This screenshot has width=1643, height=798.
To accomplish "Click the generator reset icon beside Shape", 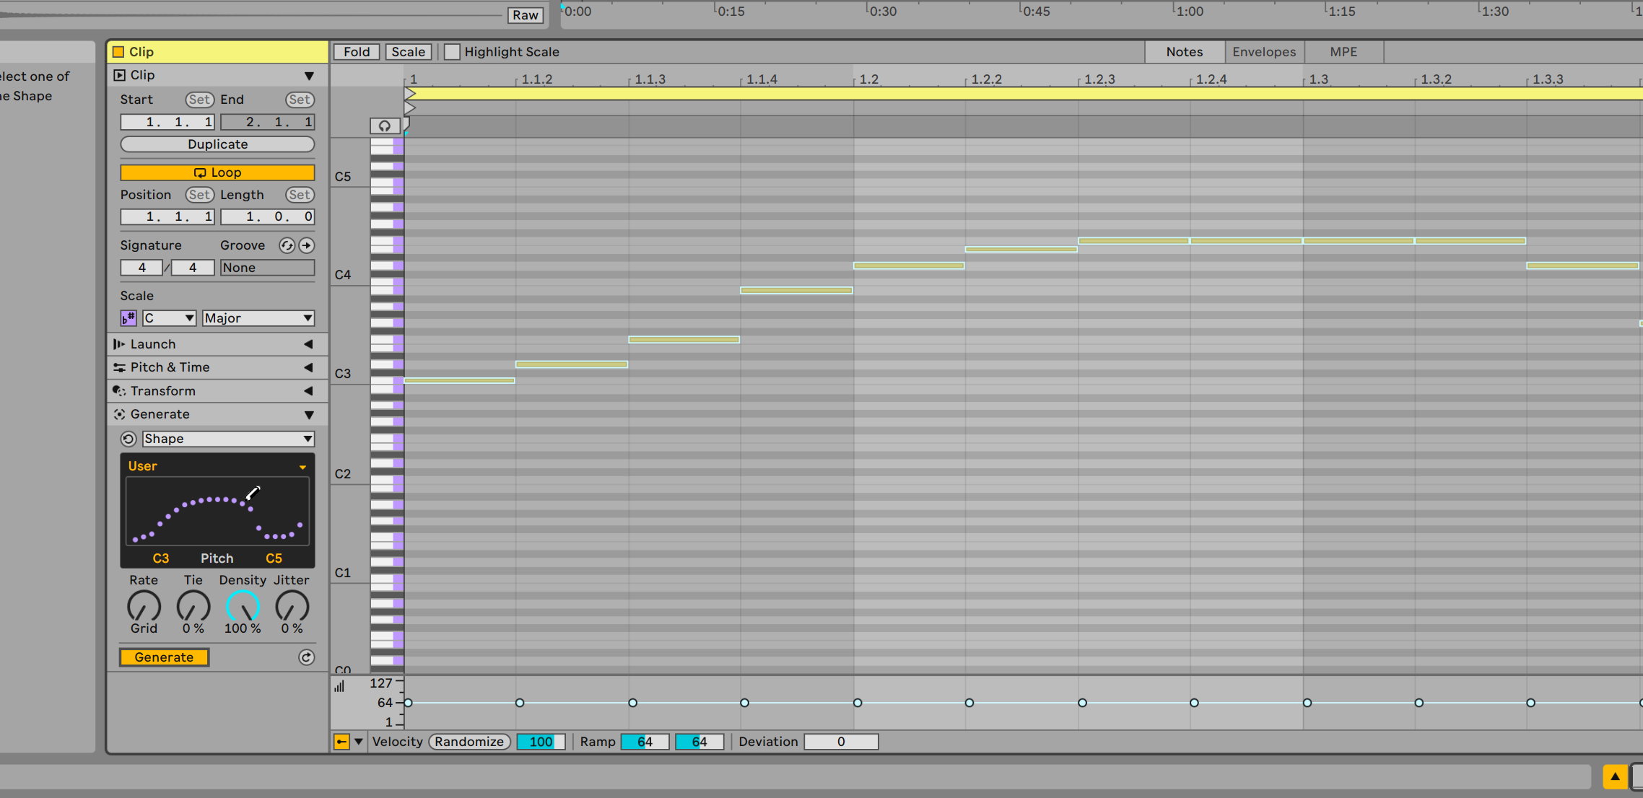I will [128, 439].
